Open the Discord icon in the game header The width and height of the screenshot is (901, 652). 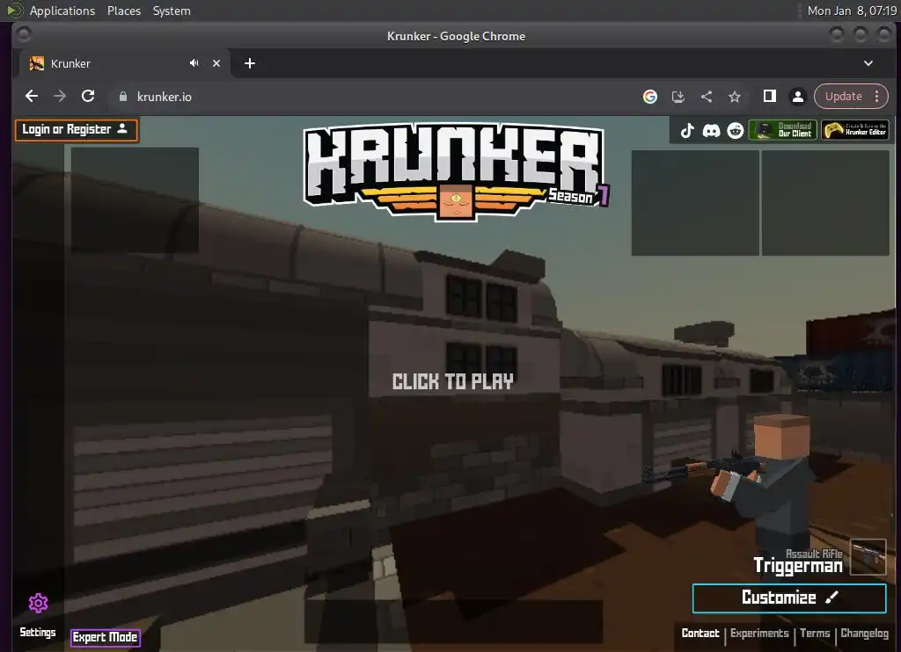711,130
